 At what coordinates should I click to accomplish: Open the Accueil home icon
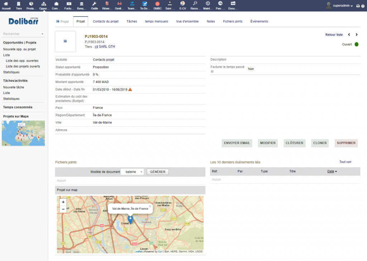tap(6, 4)
